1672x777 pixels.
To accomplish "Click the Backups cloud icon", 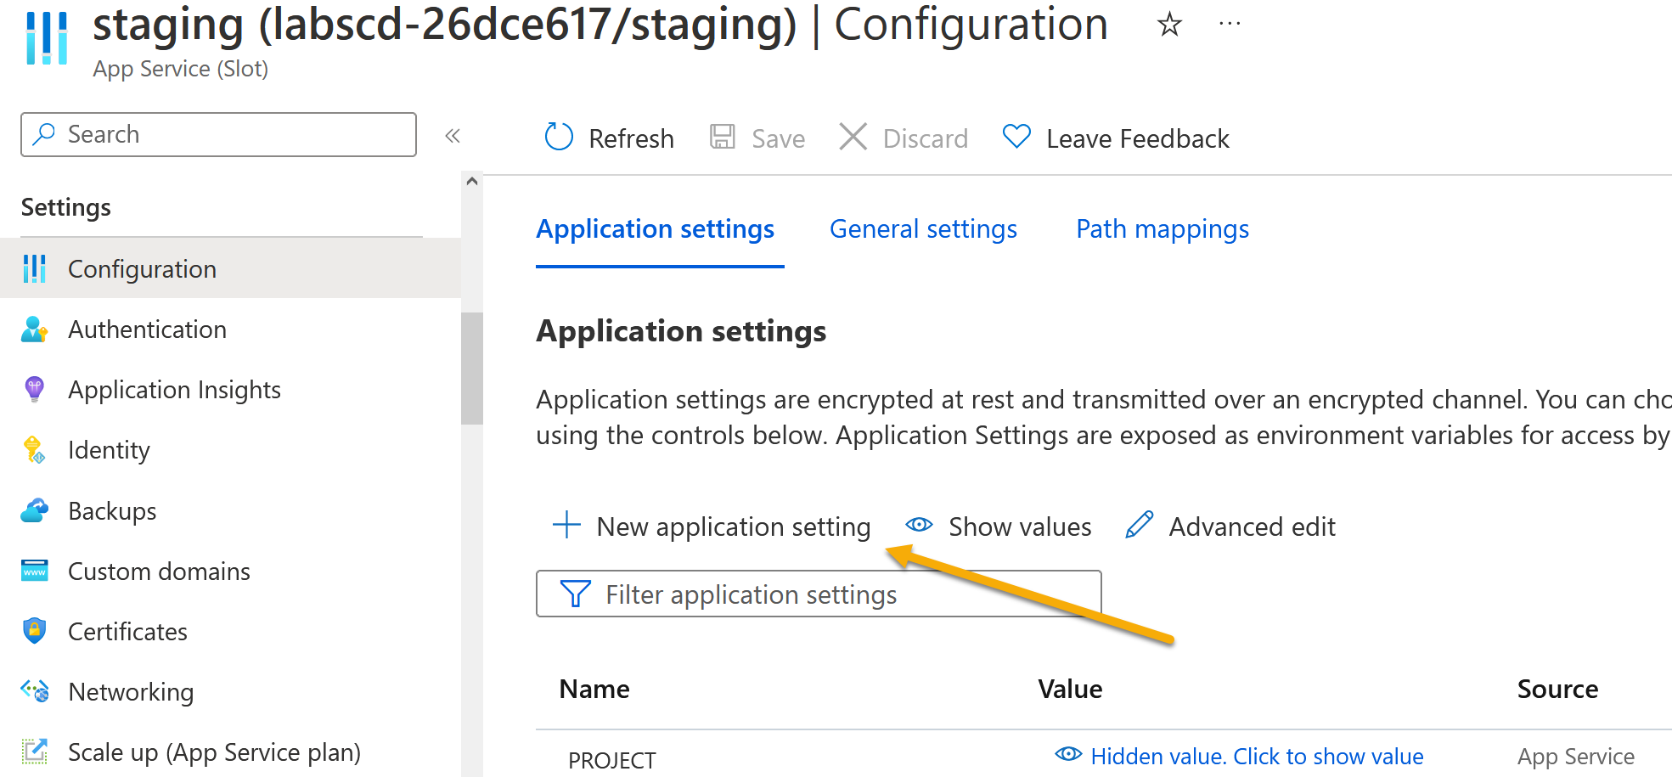I will point(34,510).
